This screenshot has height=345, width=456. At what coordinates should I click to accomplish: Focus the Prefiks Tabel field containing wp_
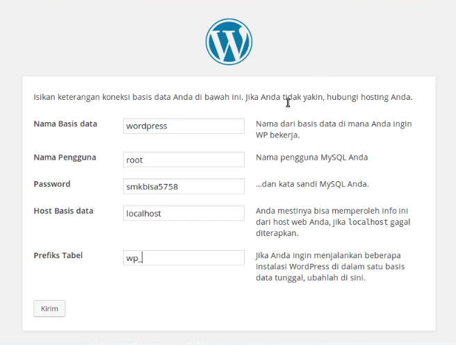pyautogui.click(x=184, y=258)
